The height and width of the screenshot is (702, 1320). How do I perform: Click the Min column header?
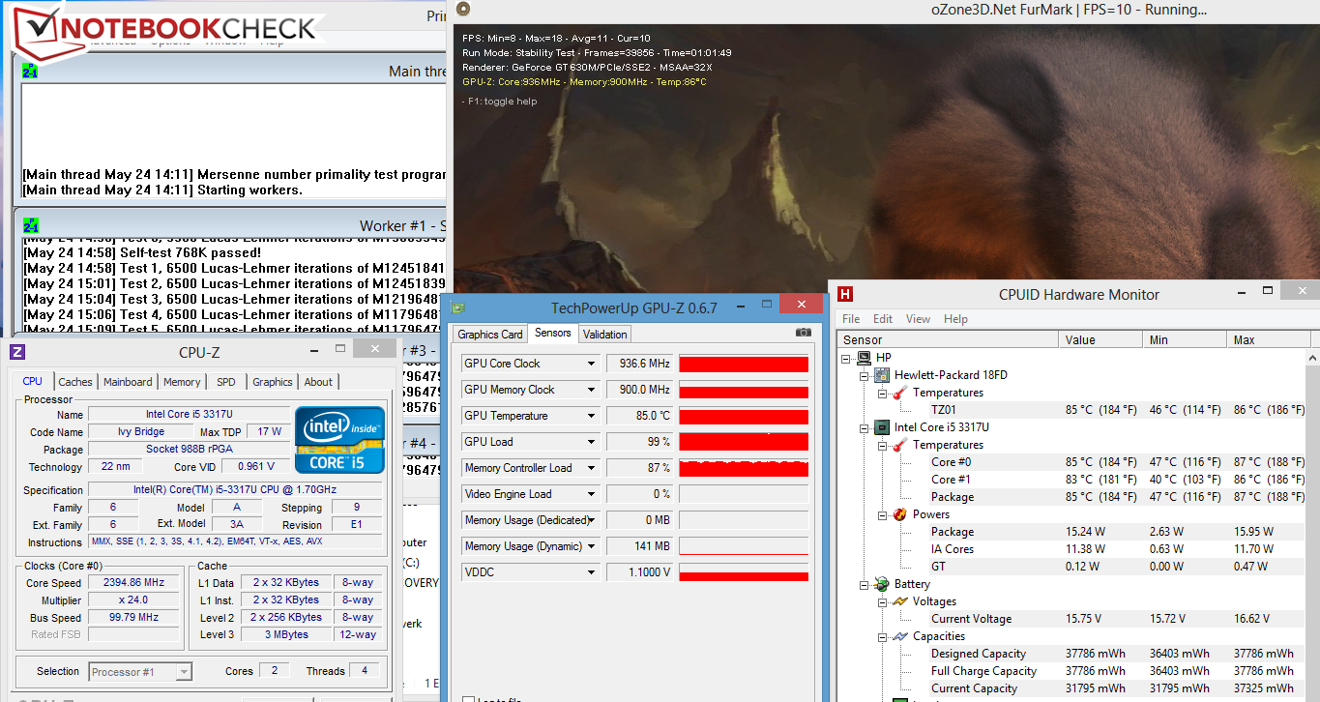point(1186,339)
